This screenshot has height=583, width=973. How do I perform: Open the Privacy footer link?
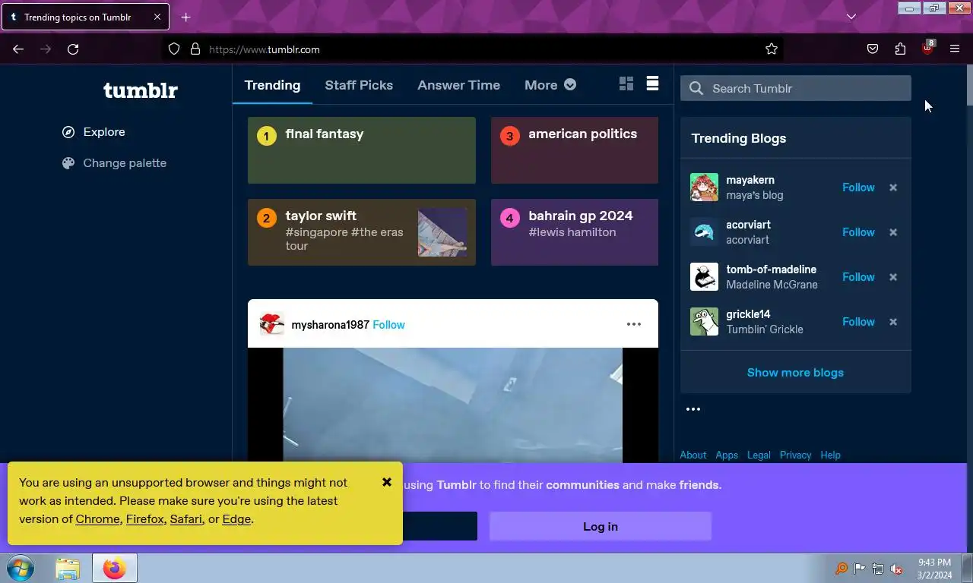point(795,455)
